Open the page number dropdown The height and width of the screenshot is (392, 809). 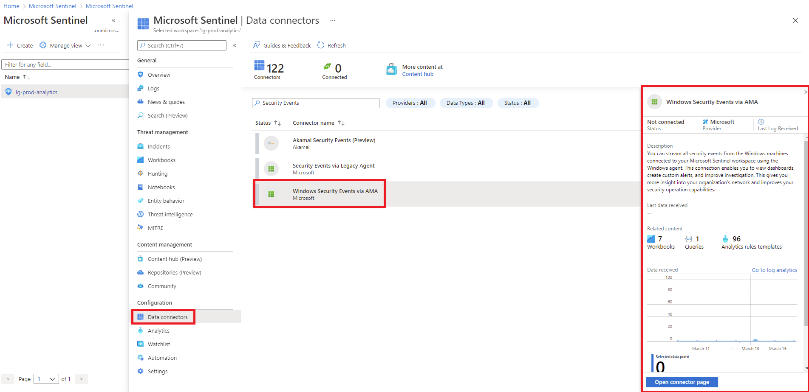(x=46, y=379)
